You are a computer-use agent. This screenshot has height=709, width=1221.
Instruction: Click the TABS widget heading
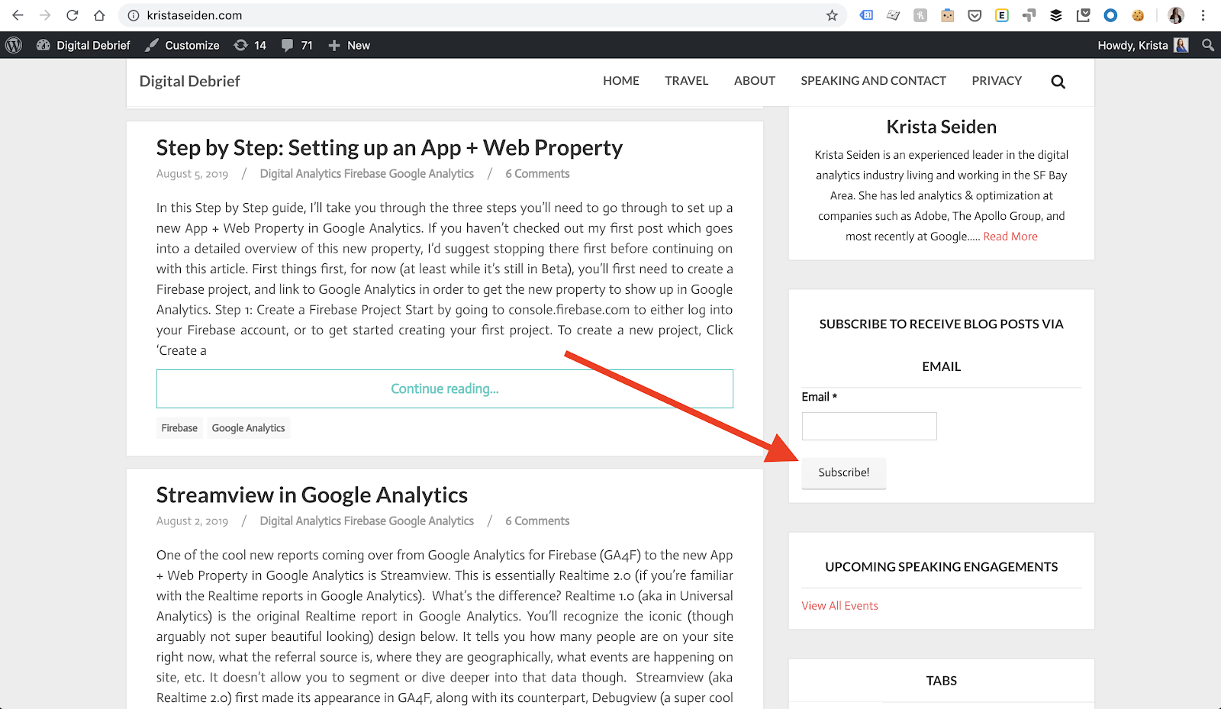pos(942,680)
